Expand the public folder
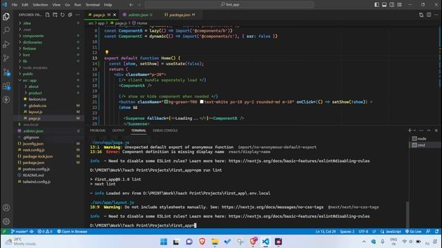 coord(28,74)
